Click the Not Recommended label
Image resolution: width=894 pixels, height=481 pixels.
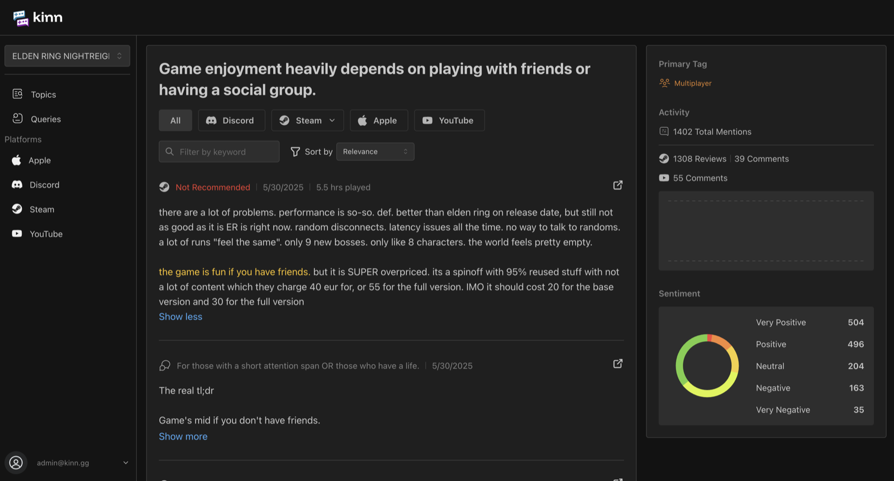[213, 187]
